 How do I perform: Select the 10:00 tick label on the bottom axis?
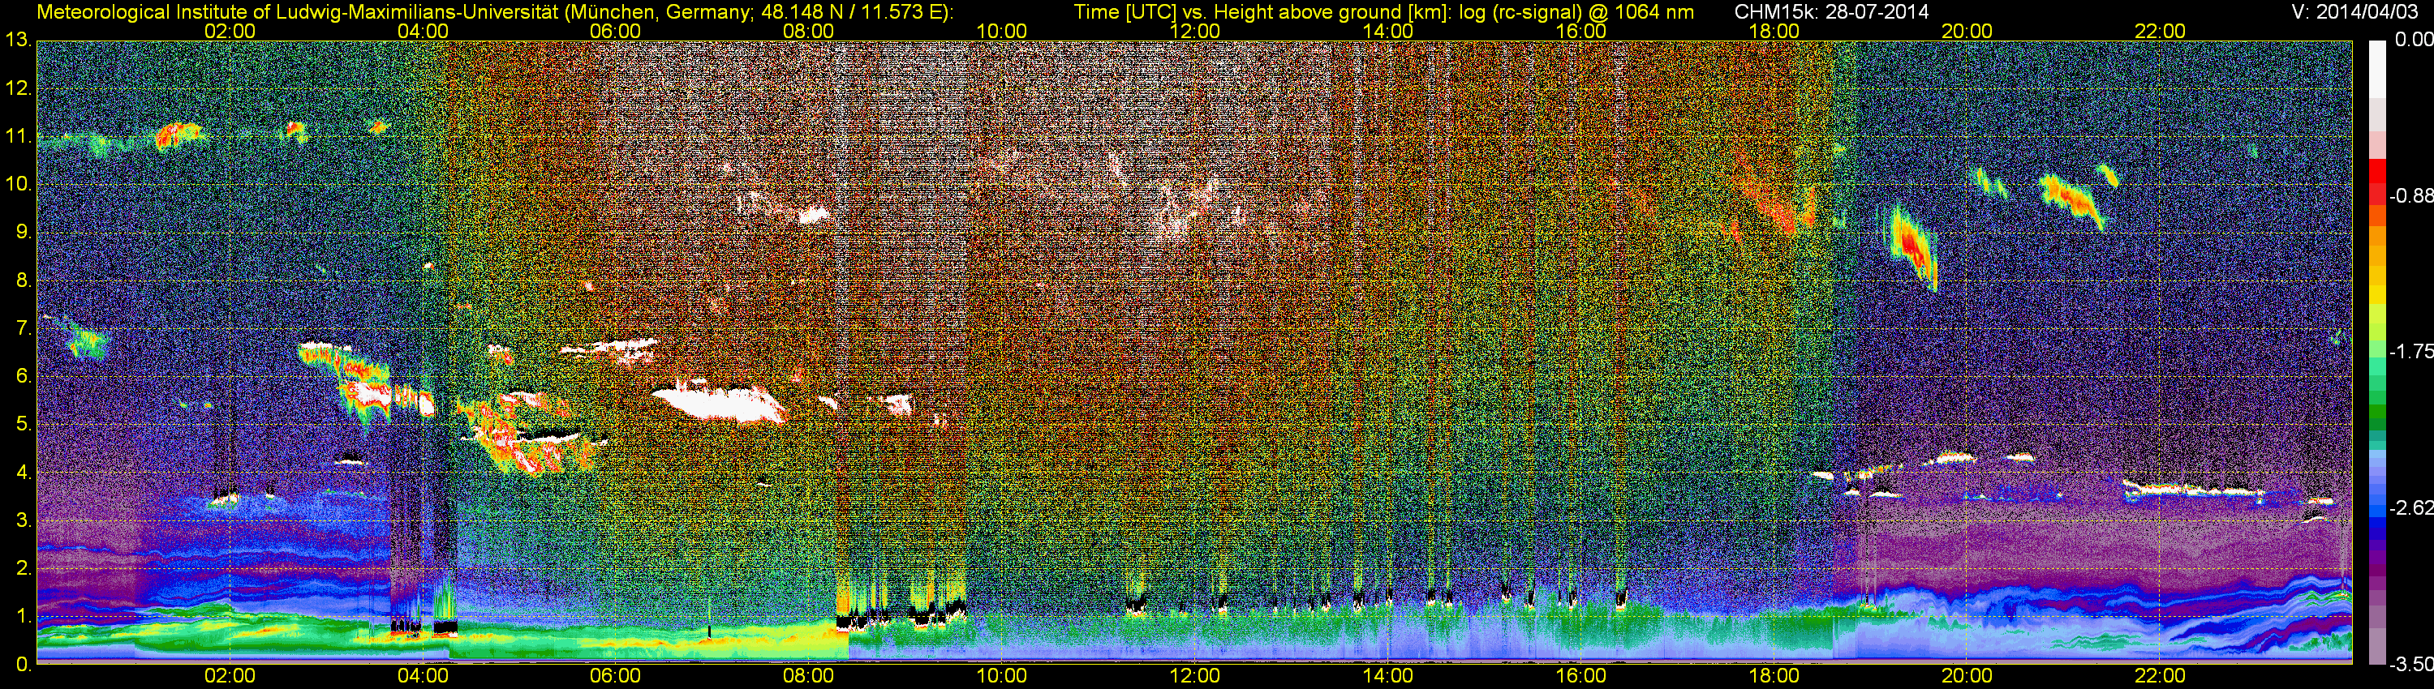click(x=1001, y=676)
